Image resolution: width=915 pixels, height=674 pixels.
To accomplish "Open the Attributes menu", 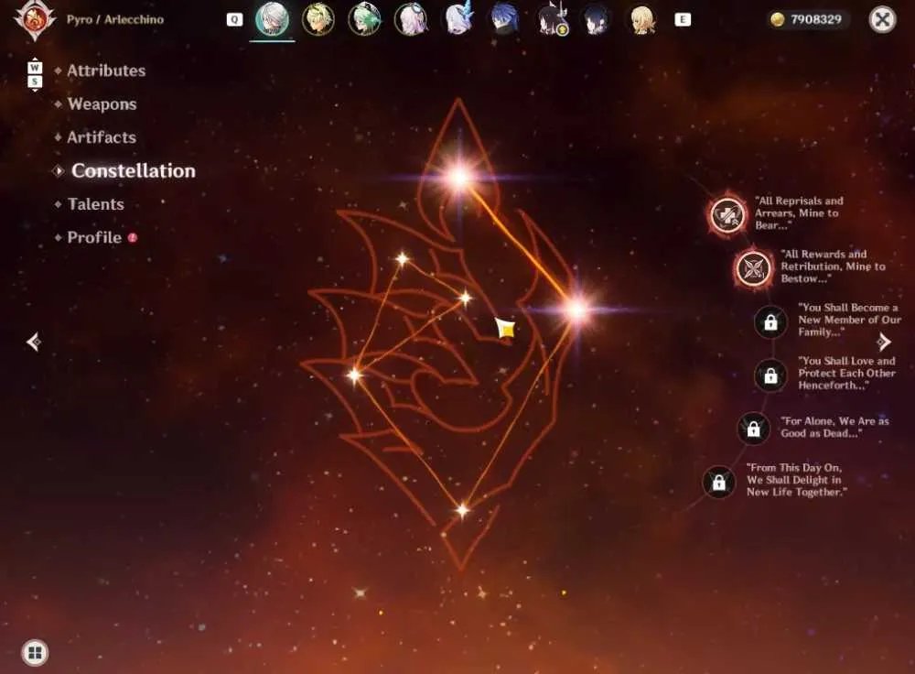I will [x=106, y=71].
